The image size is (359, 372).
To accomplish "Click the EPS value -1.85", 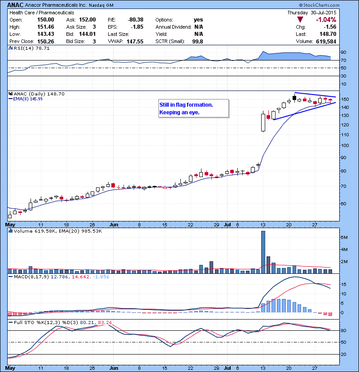I will [x=137, y=27].
